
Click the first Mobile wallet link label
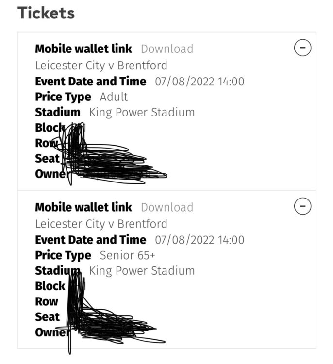pyautogui.click(x=83, y=49)
